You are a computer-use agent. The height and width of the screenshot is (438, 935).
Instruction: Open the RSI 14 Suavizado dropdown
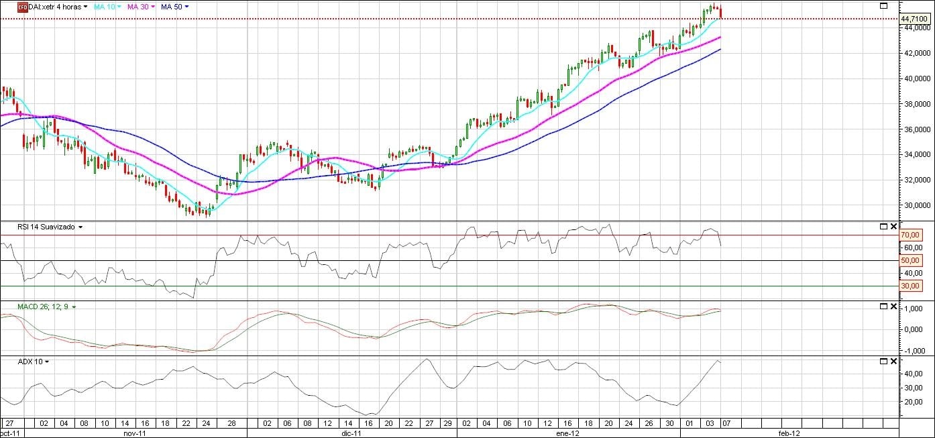point(80,227)
